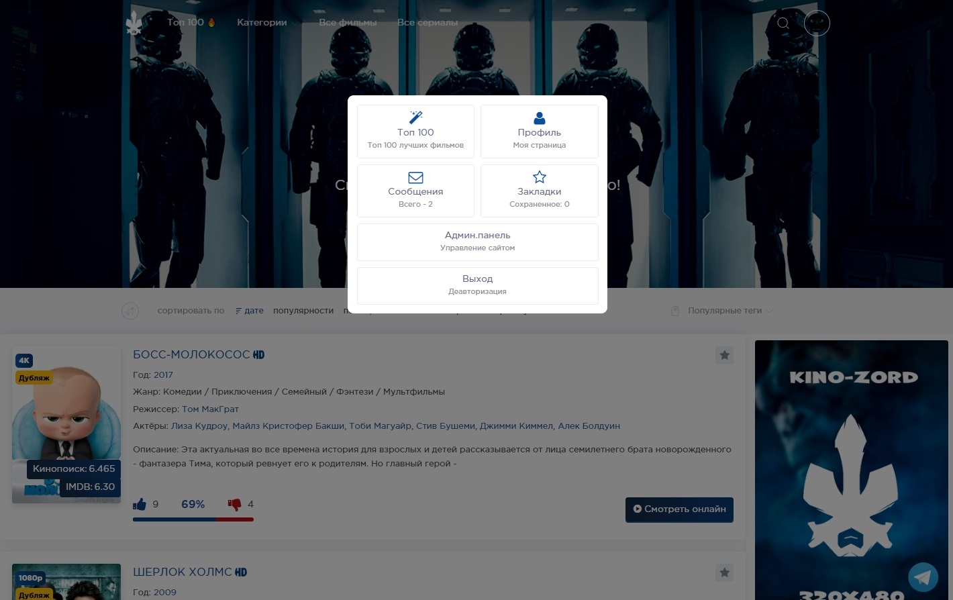Open Закладки tile in popup

click(540, 191)
